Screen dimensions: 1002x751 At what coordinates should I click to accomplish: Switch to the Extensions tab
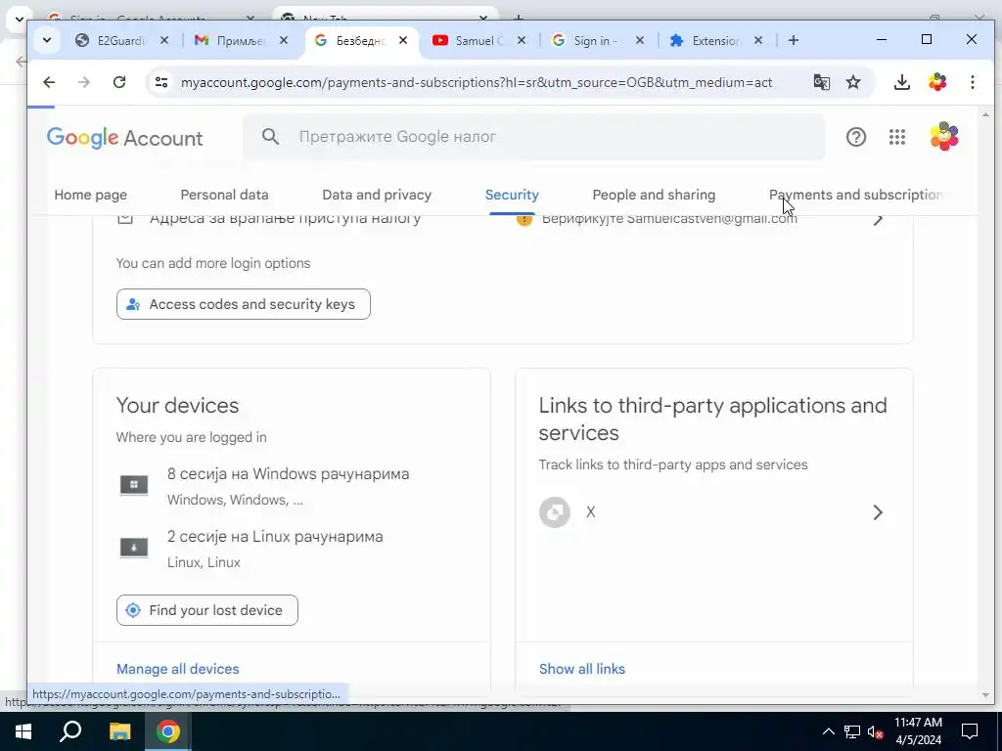point(715,40)
